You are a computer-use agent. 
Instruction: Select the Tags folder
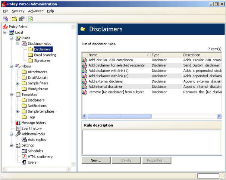click(32, 117)
